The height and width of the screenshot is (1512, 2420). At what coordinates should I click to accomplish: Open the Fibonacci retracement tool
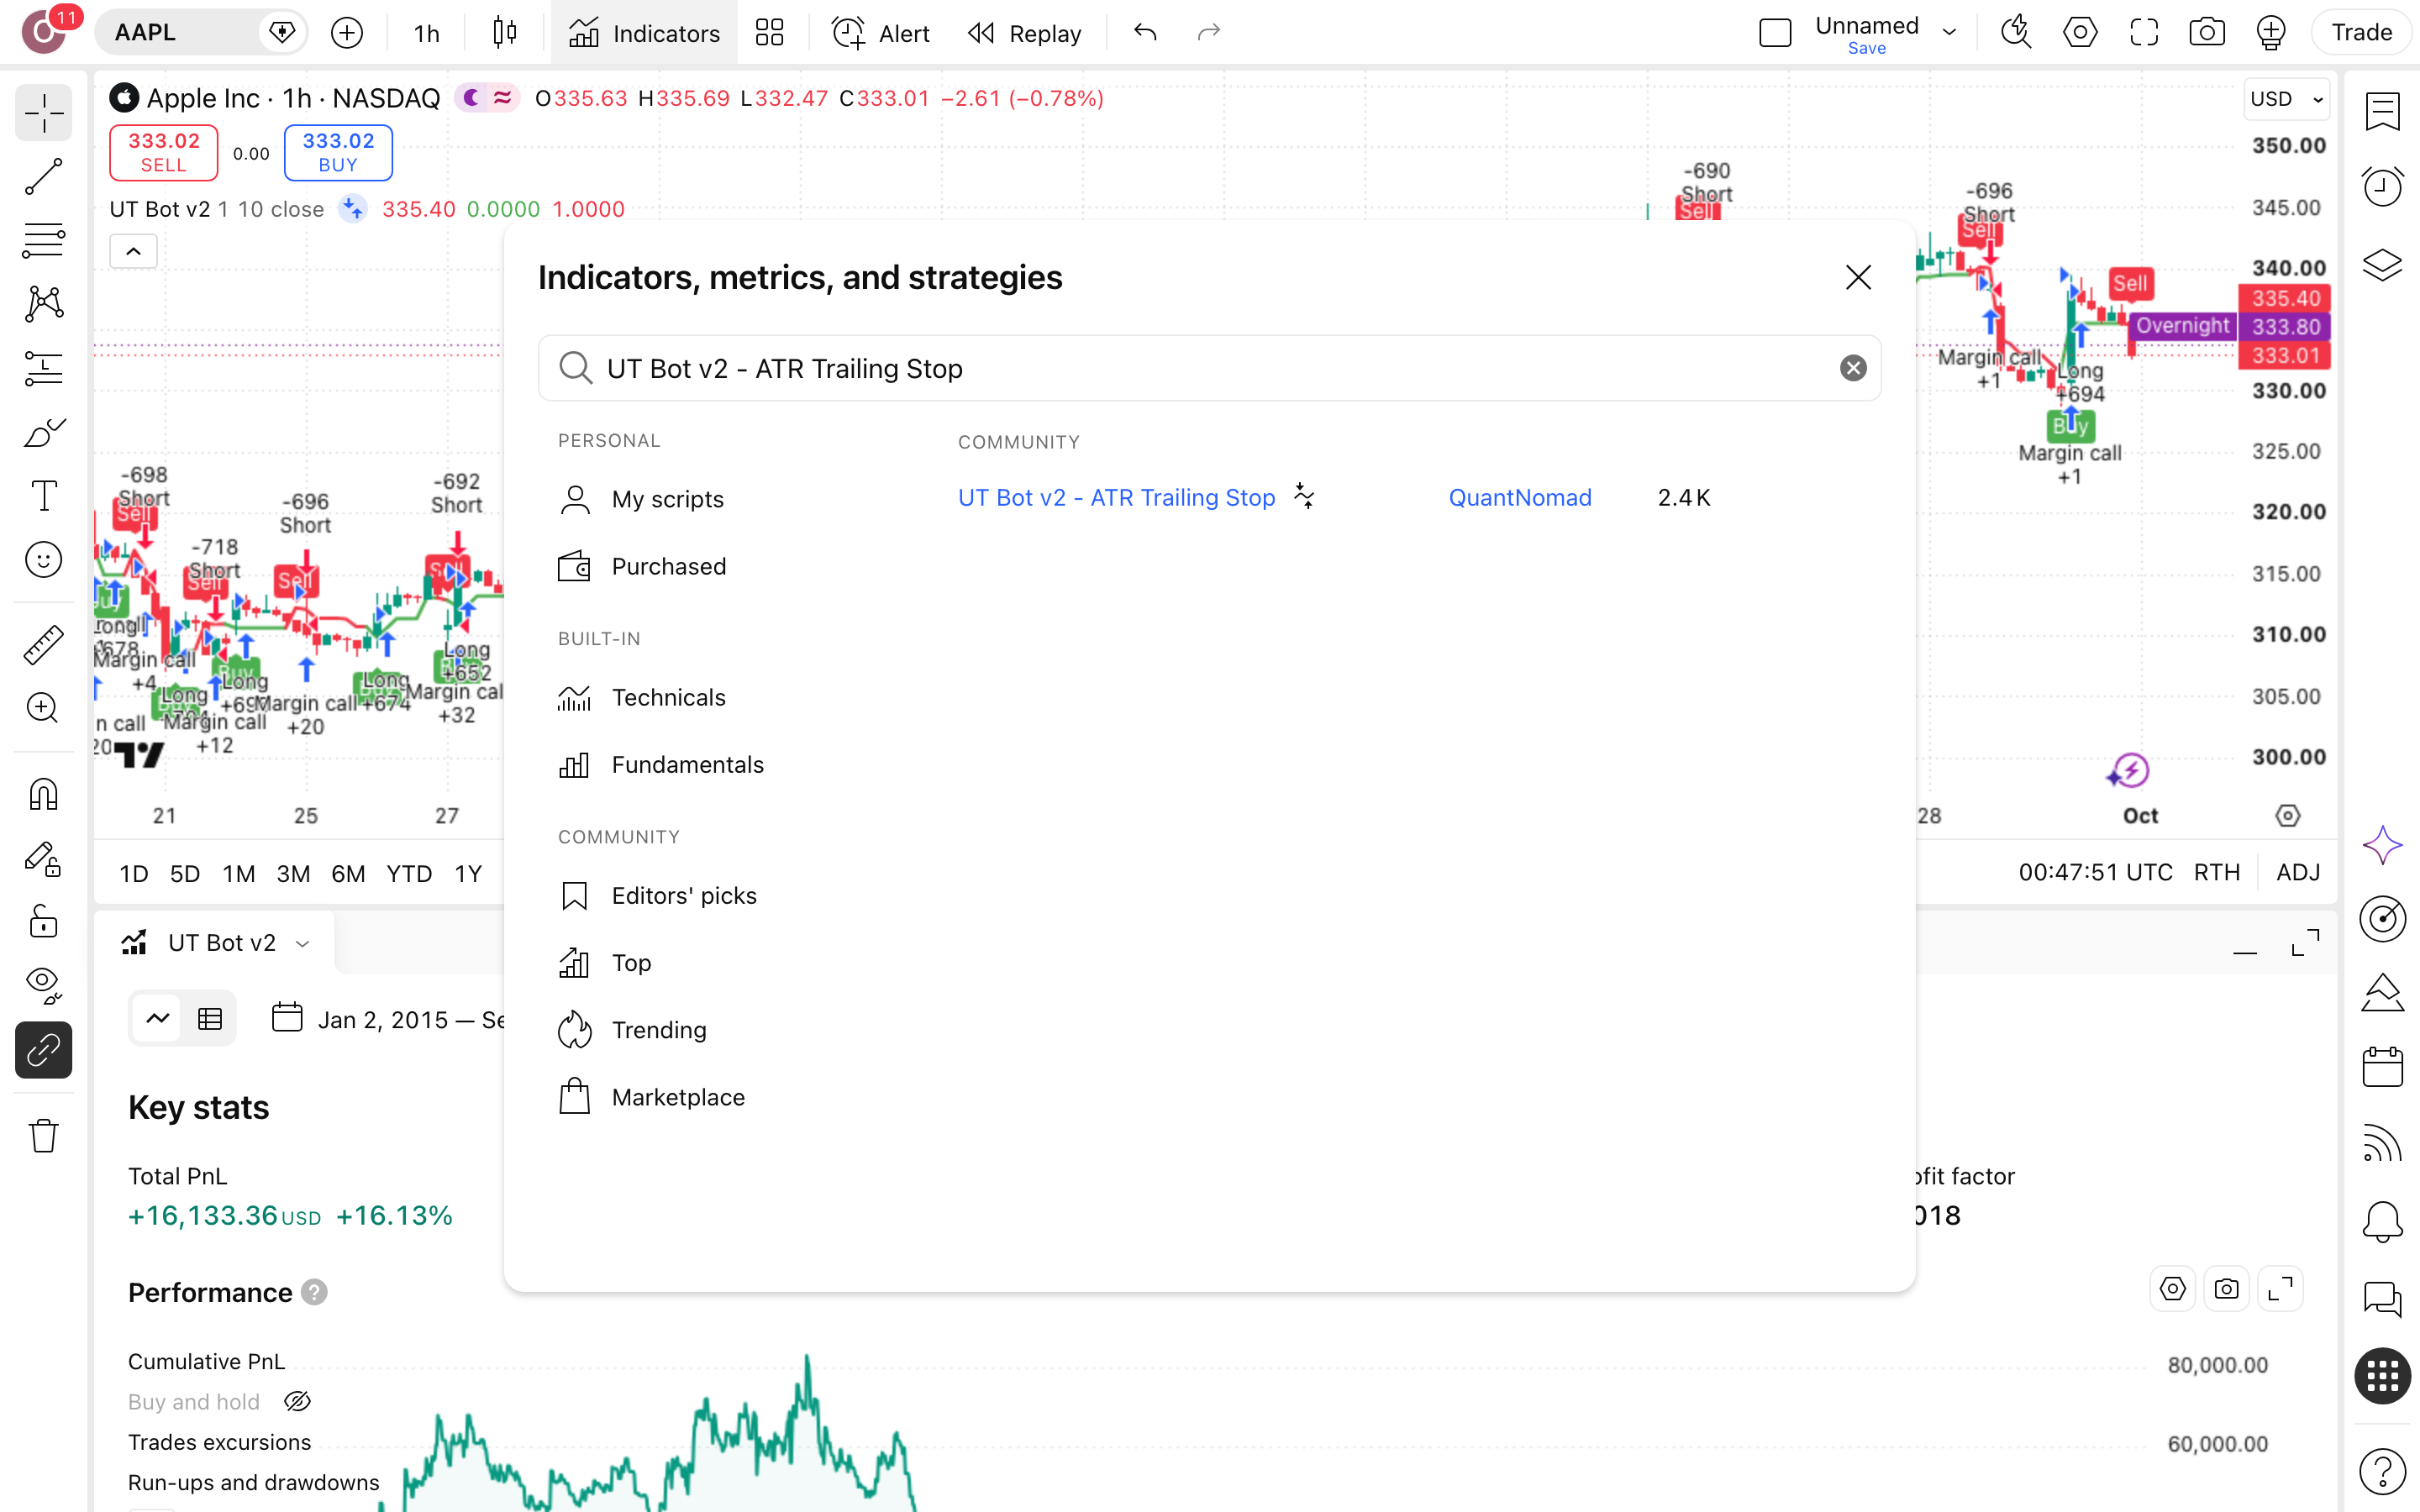point(43,240)
